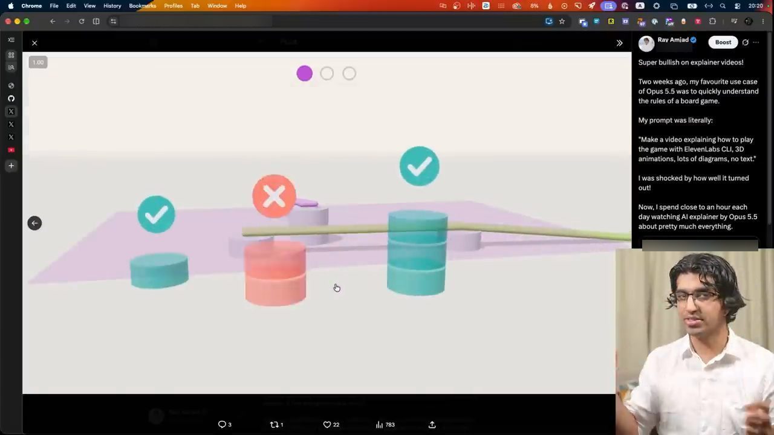Click the Boost button
Image resolution: width=774 pixels, height=435 pixels.
tap(723, 42)
